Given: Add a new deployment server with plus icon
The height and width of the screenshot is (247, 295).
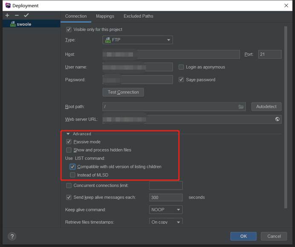Looking at the screenshot, I should (x=7, y=15).
